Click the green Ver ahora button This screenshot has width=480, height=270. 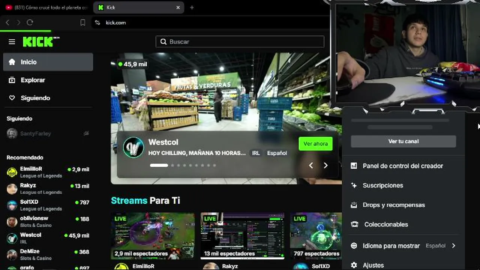tap(315, 144)
